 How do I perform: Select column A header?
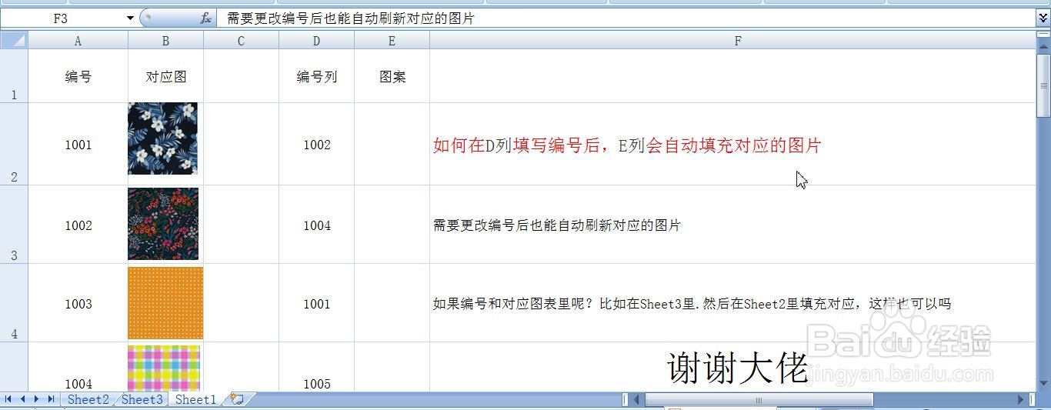(x=78, y=41)
